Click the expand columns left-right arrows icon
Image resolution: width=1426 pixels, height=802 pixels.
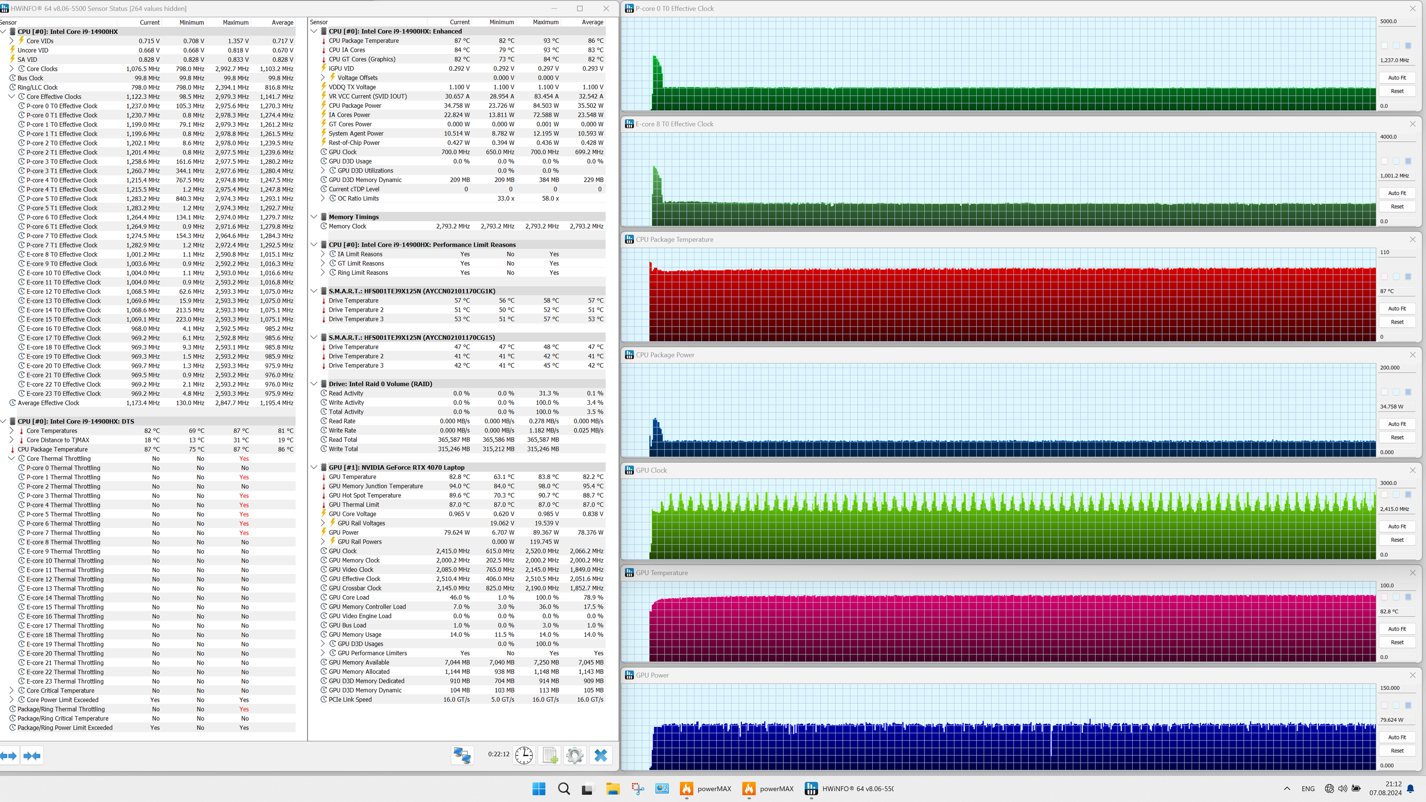pos(9,755)
